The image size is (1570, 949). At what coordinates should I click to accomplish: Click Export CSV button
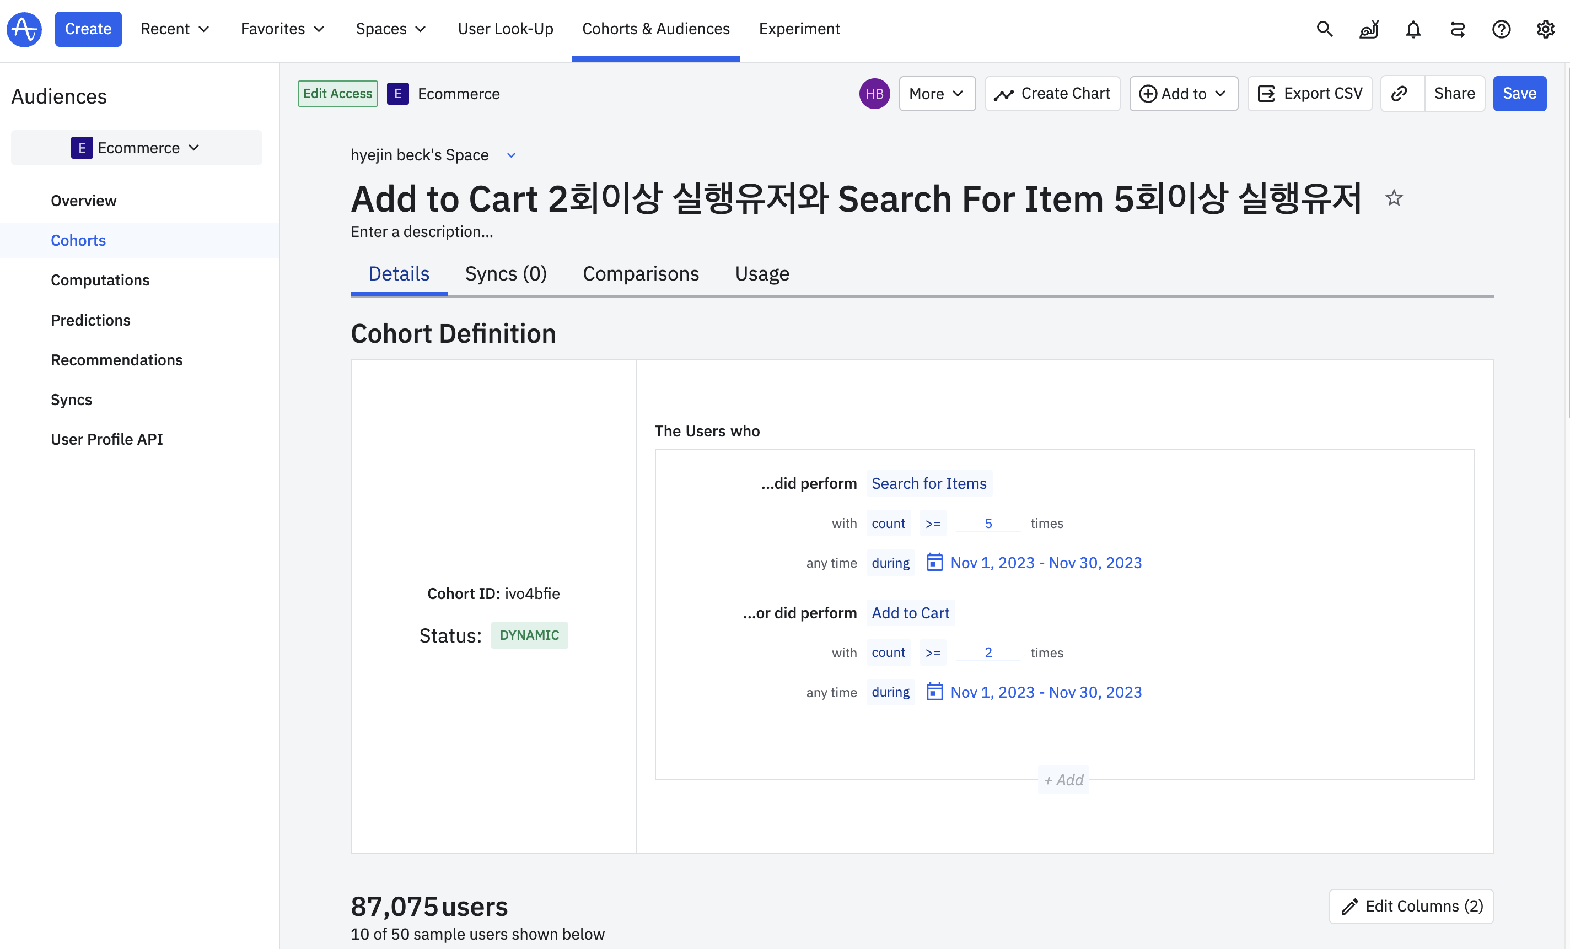point(1310,94)
